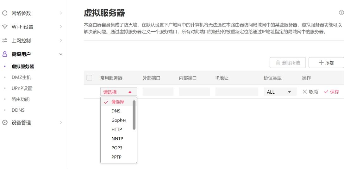
Task: Focus the 内部端口 input field
Action: (x=194, y=92)
